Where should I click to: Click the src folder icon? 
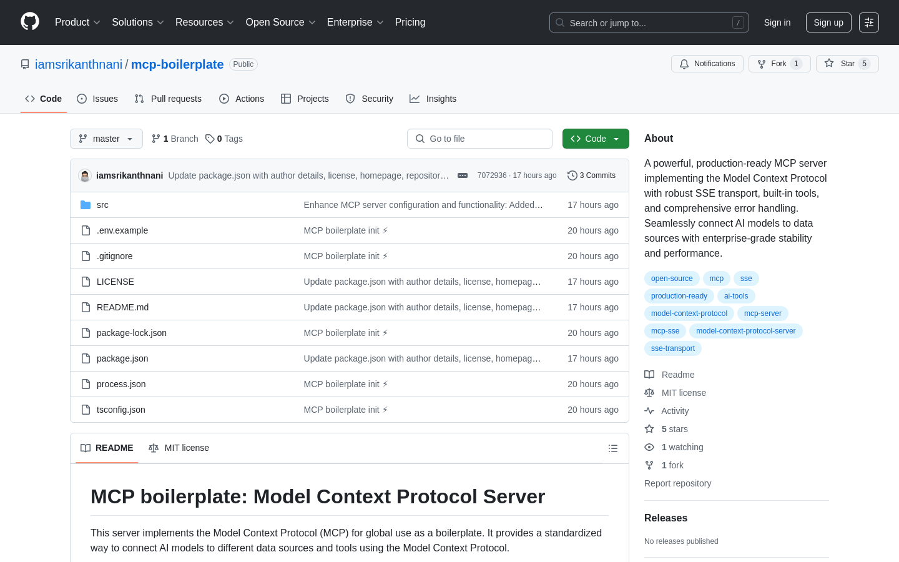(86, 205)
